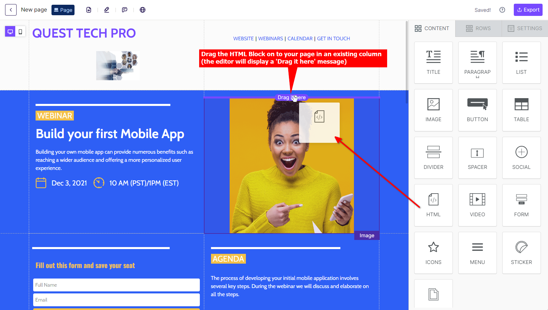Open the GET IN TOUCH link

[333, 39]
